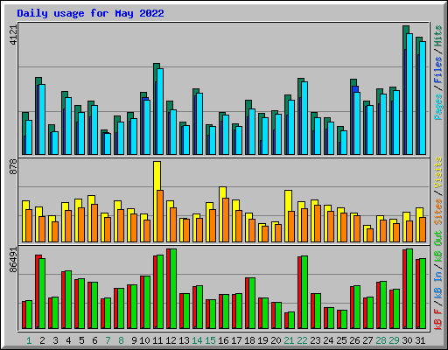448x350 pixels.
Task: Select the kB F legend label
Action: (438, 319)
